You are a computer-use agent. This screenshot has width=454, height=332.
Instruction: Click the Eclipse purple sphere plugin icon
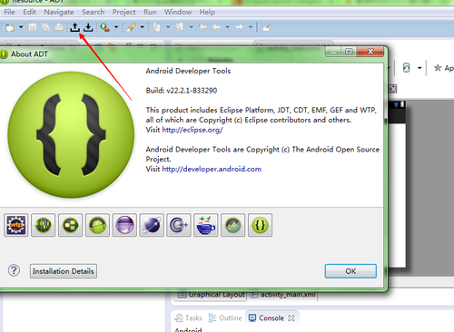click(124, 225)
